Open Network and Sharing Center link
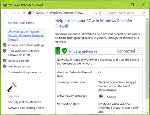This screenshot has height=115, width=150. point(26,108)
